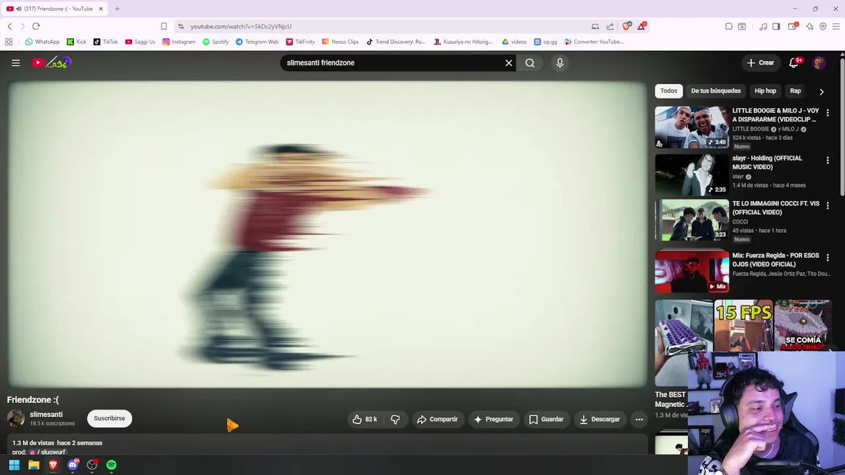Screen dimensions: 845x475
Task: Dislike the video with thumbs down
Action: tap(395, 419)
